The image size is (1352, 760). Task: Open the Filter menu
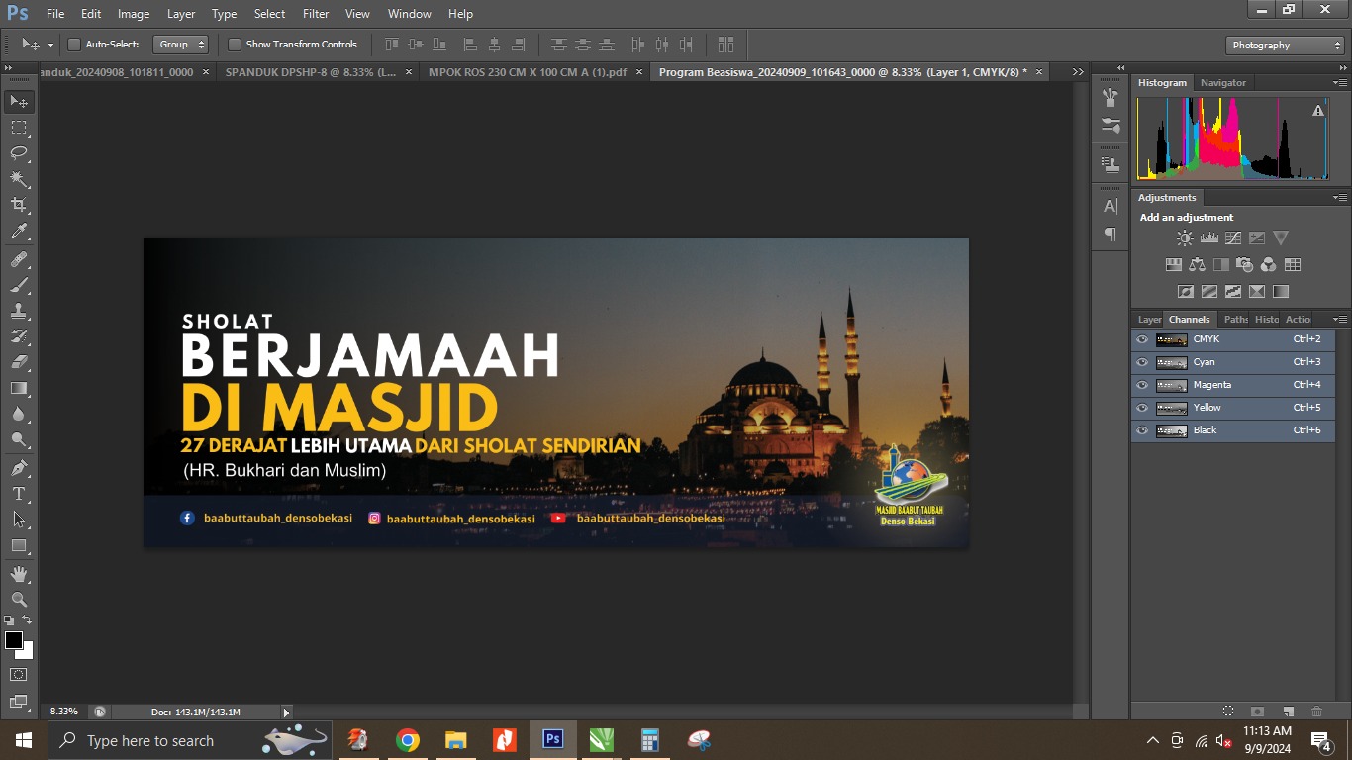click(x=316, y=14)
